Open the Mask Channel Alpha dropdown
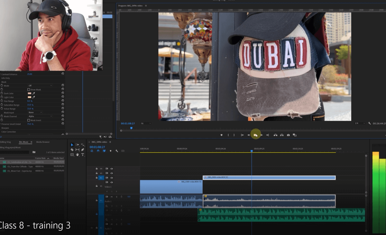 pyautogui.click(x=40, y=116)
